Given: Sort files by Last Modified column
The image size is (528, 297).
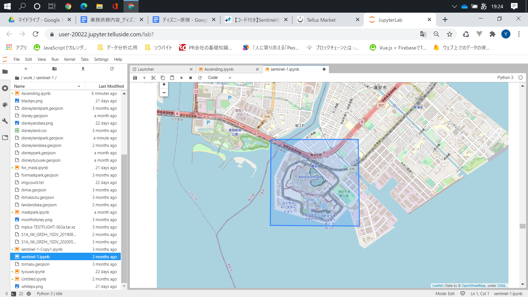Looking at the screenshot, I should [106, 86].
